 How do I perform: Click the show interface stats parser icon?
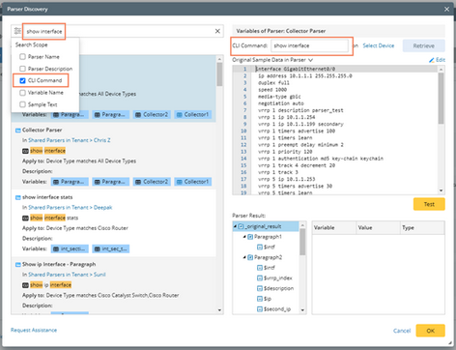pyautogui.click(x=18, y=197)
